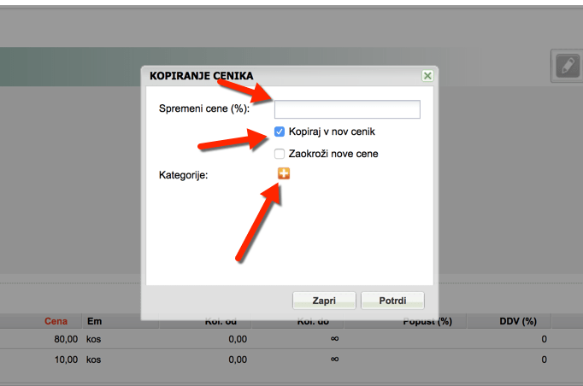This screenshot has height=386, width=583.
Task: Sort by the Cena column header
Action: pos(56,322)
